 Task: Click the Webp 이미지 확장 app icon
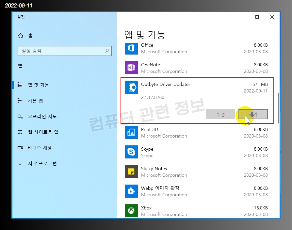(131, 191)
